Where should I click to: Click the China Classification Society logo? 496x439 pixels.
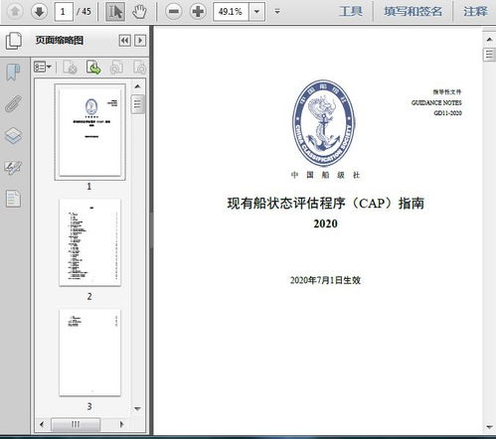(324, 123)
